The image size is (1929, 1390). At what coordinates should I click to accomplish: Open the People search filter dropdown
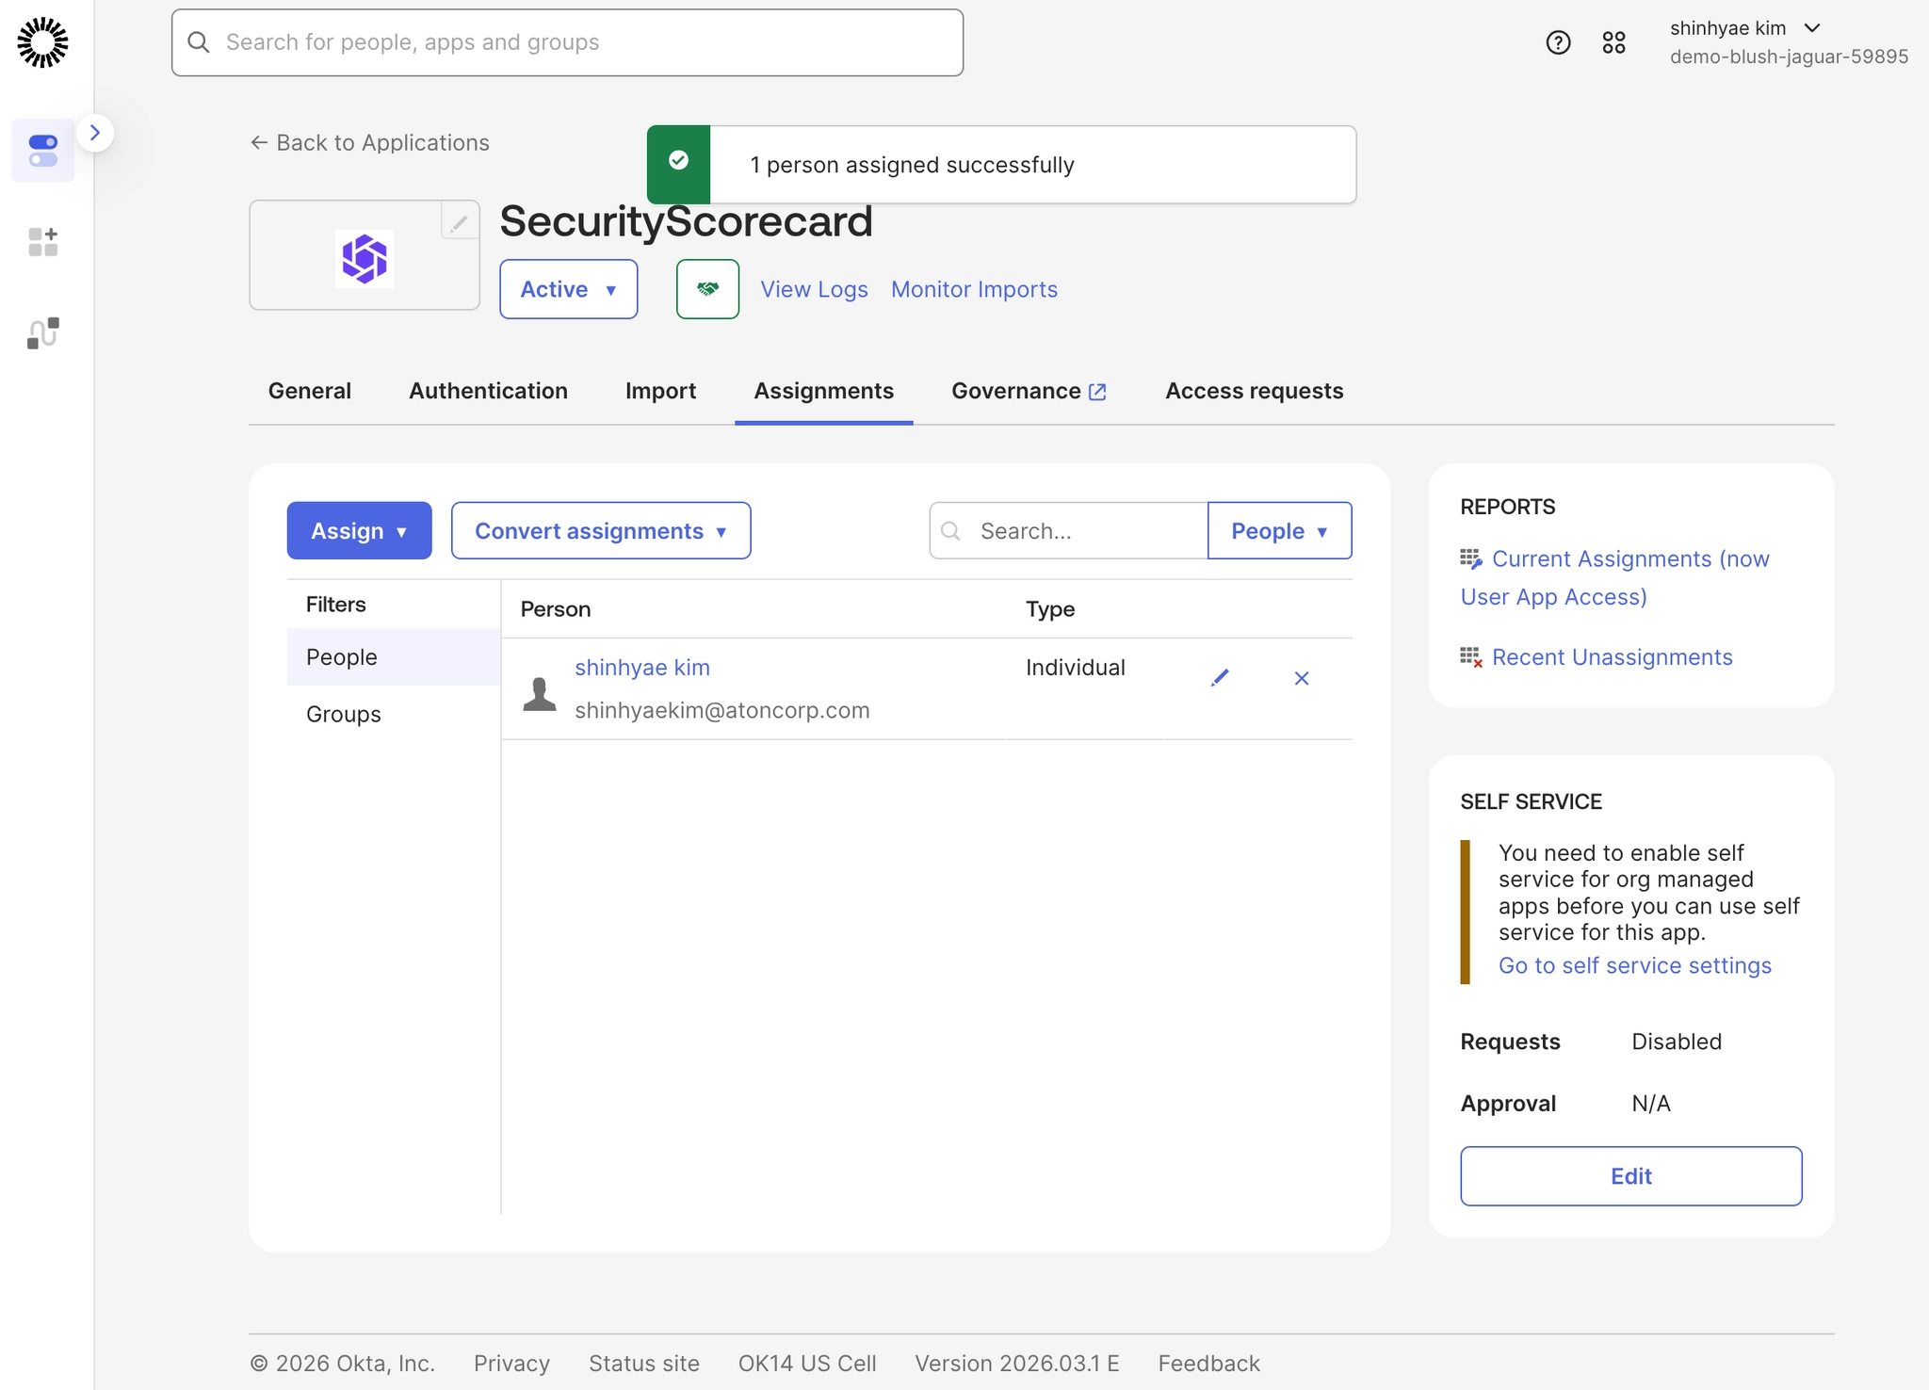point(1279,531)
